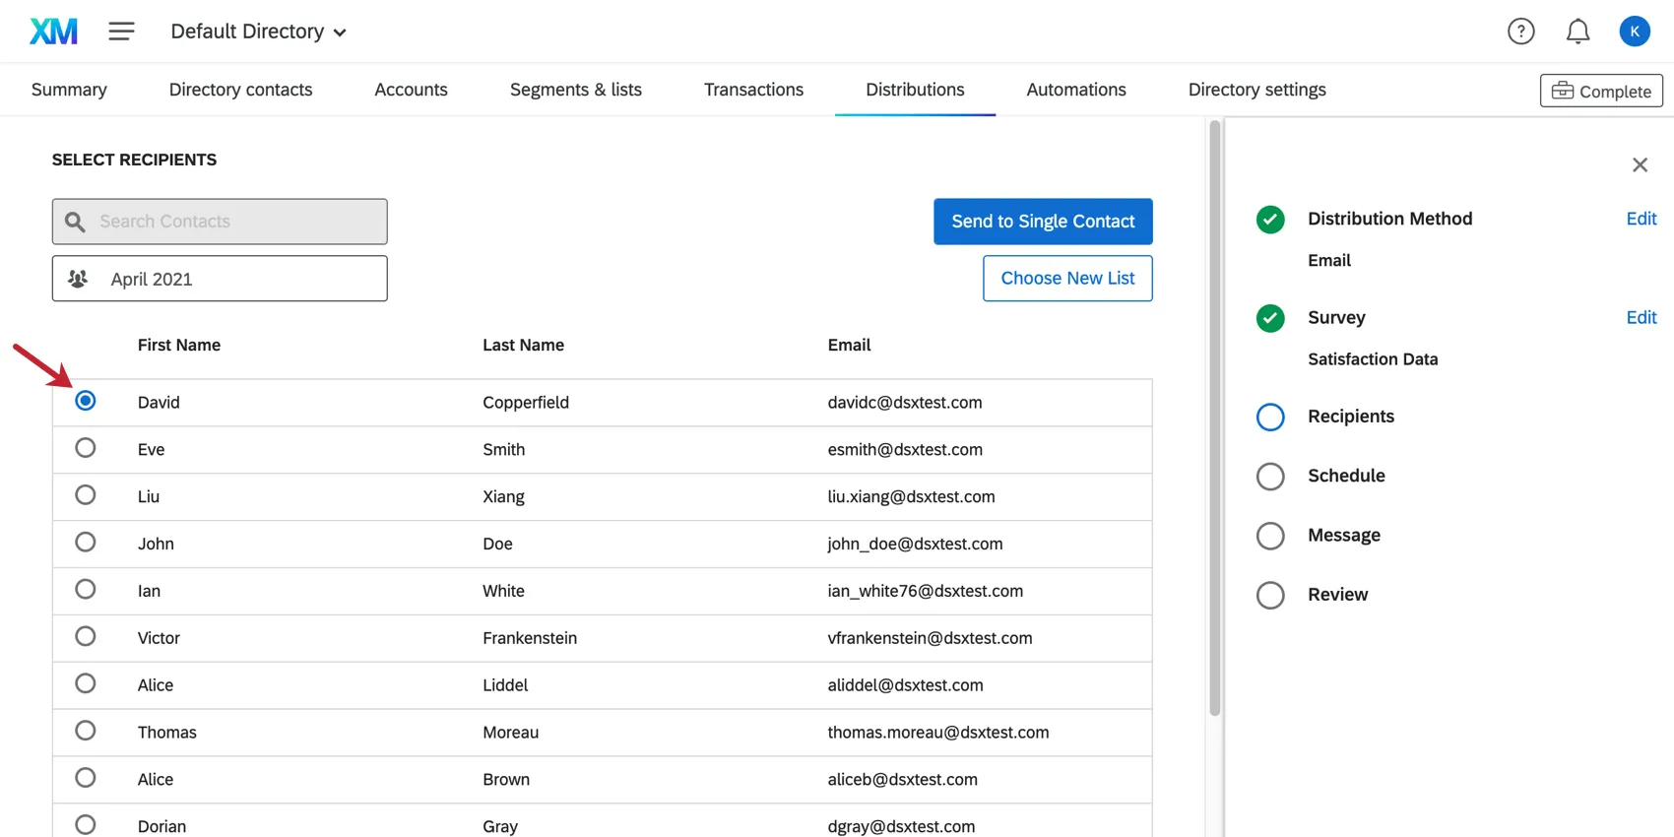This screenshot has height=837, width=1674.
Task: Open the hamburger navigation menu
Action: pyautogui.click(x=121, y=32)
